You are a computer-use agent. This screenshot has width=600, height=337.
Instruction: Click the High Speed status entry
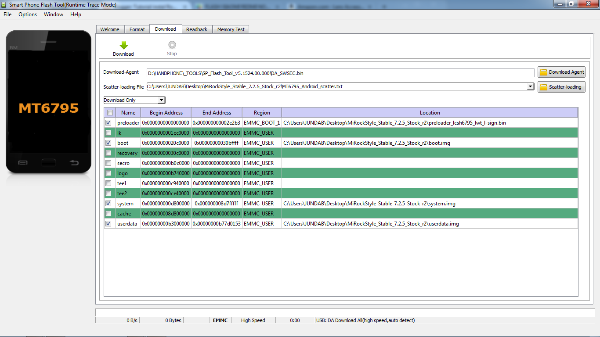click(253, 320)
